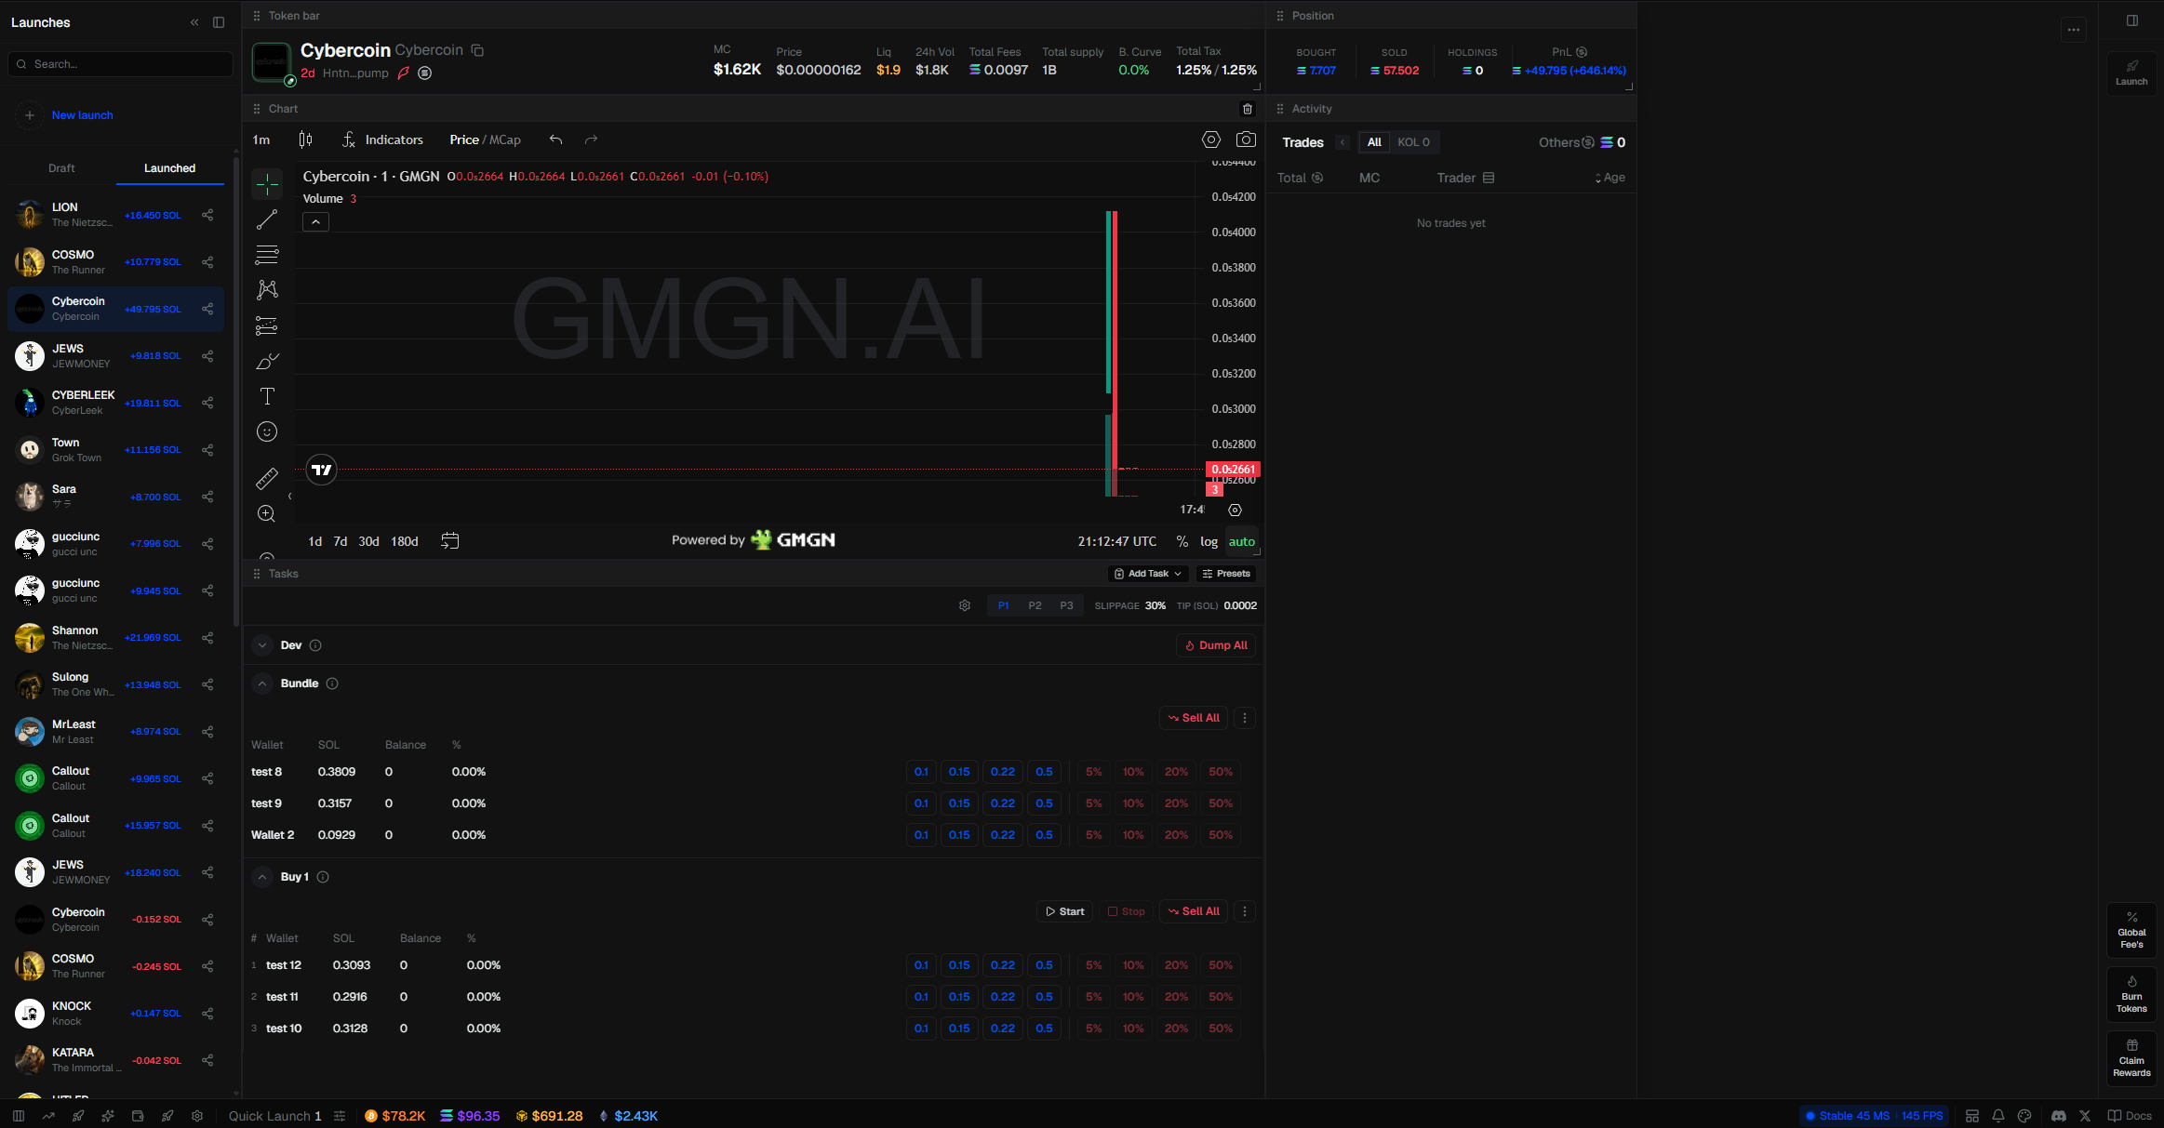Open the emoji sticker tool in chart
This screenshot has width=2164, height=1128.
pos(267,431)
